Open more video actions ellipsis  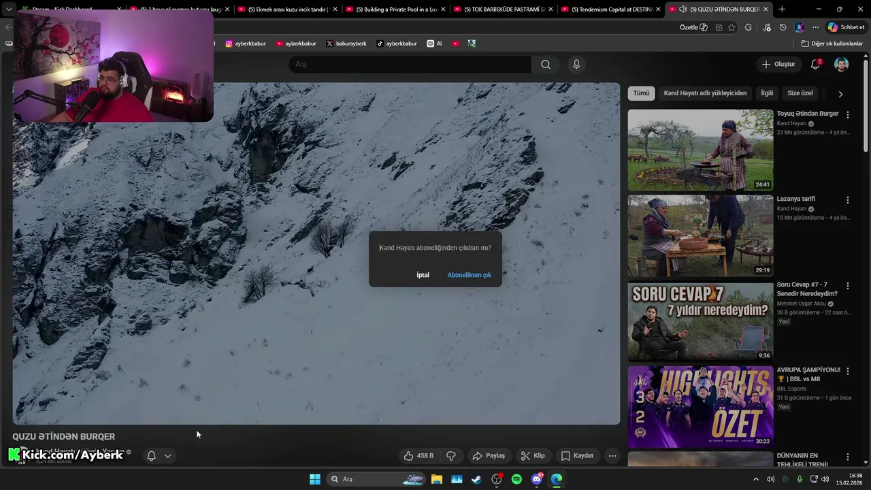pyautogui.click(x=612, y=456)
